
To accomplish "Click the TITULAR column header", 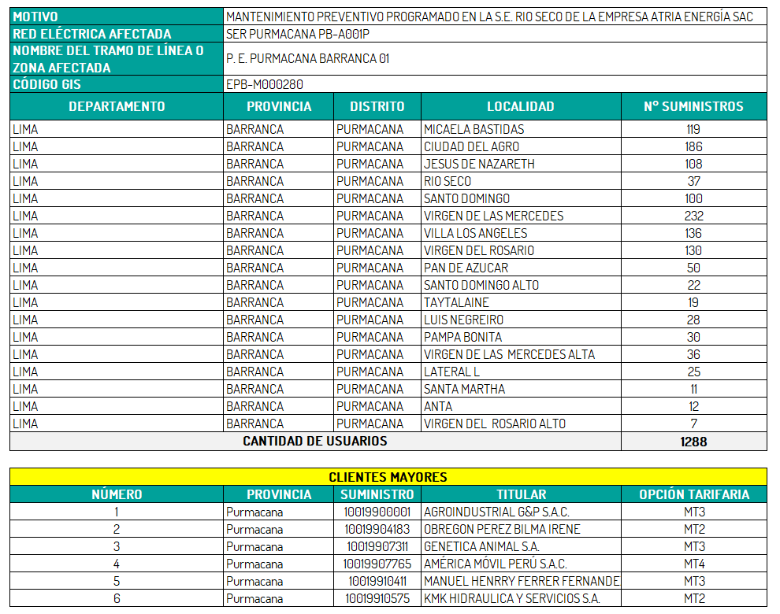I will coord(521,494).
